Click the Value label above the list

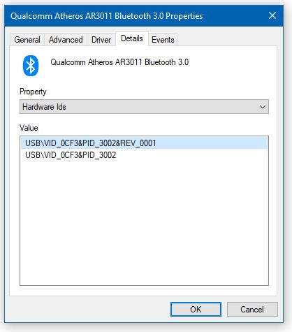pos(29,128)
